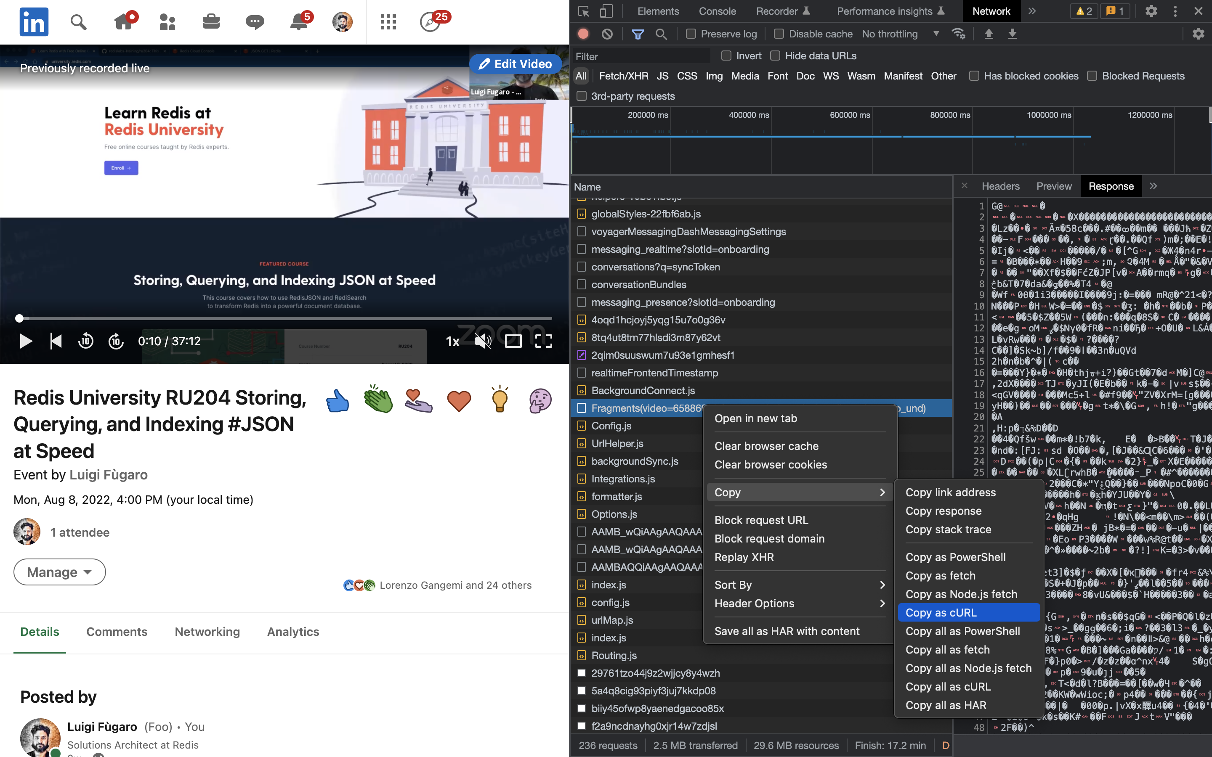This screenshot has width=1212, height=757.
Task: Open My Network people icon
Action: pos(167,21)
